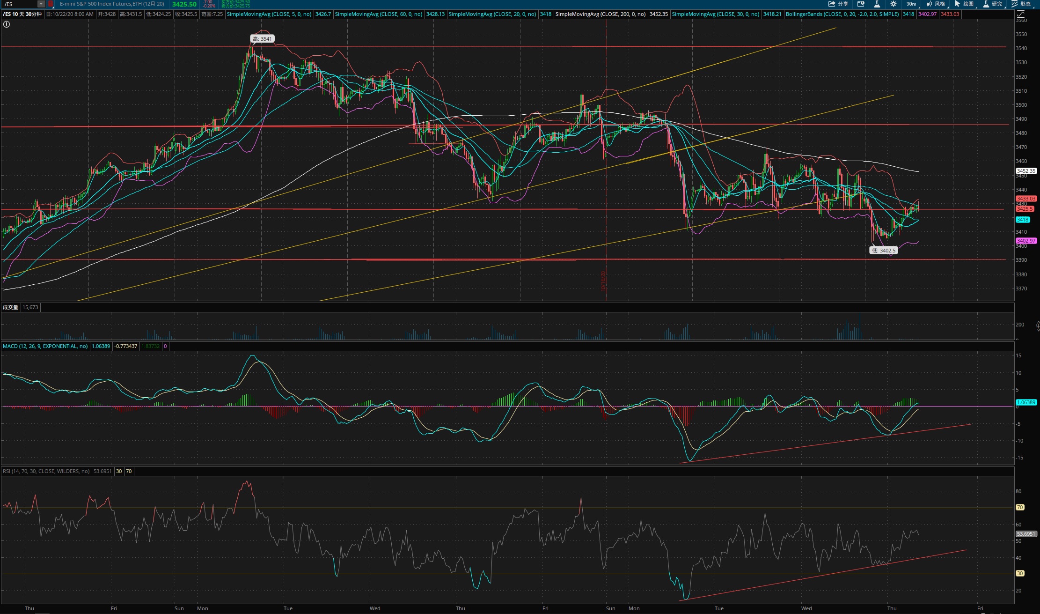Click the 3452.35 price axis tag
The image size is (1040, 614).
(1025, 171)
